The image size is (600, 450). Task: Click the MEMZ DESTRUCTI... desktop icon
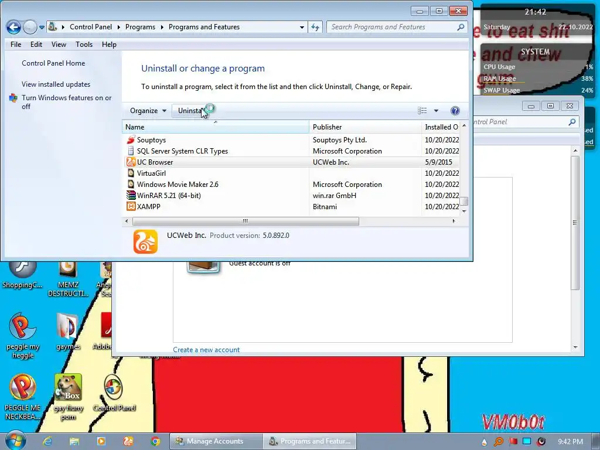coord(68,279)
